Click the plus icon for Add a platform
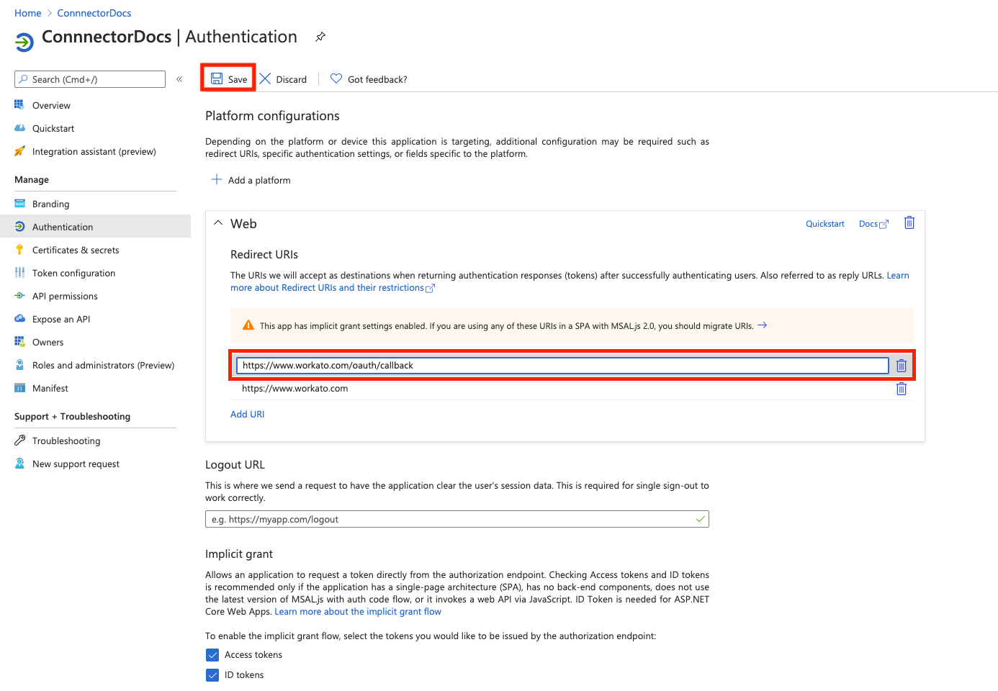The image size is (998, 691). 216,179
